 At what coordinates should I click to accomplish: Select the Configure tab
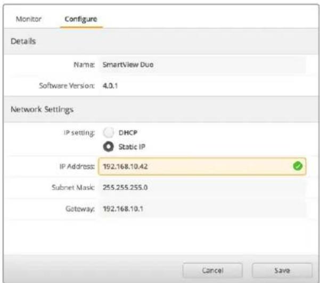coord(81,19)
